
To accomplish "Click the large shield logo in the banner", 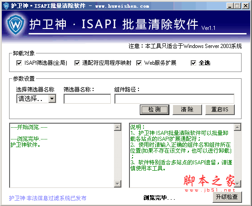I will coord(15,24).
